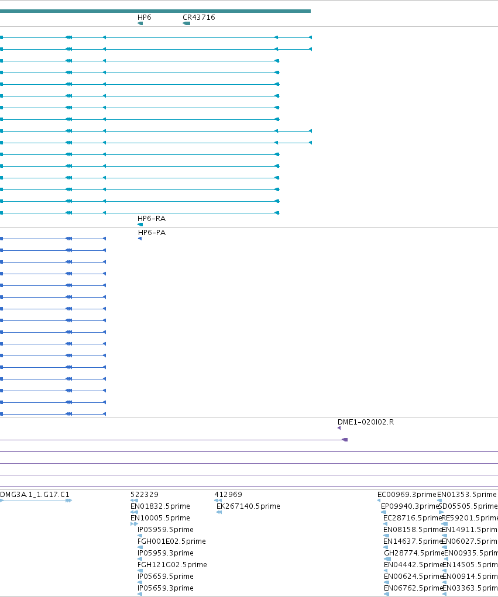The height and width of the screenshot is (597, 498).
Task: Select the HP6-PA protein feature label
Action: (x=152, y=233)
